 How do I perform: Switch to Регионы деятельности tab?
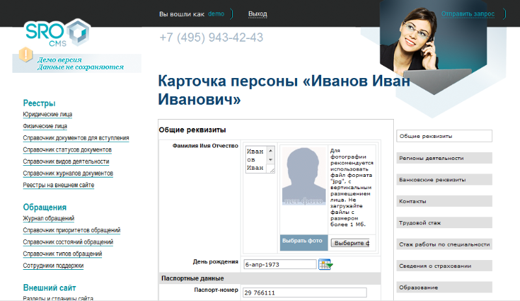(443, 158)
